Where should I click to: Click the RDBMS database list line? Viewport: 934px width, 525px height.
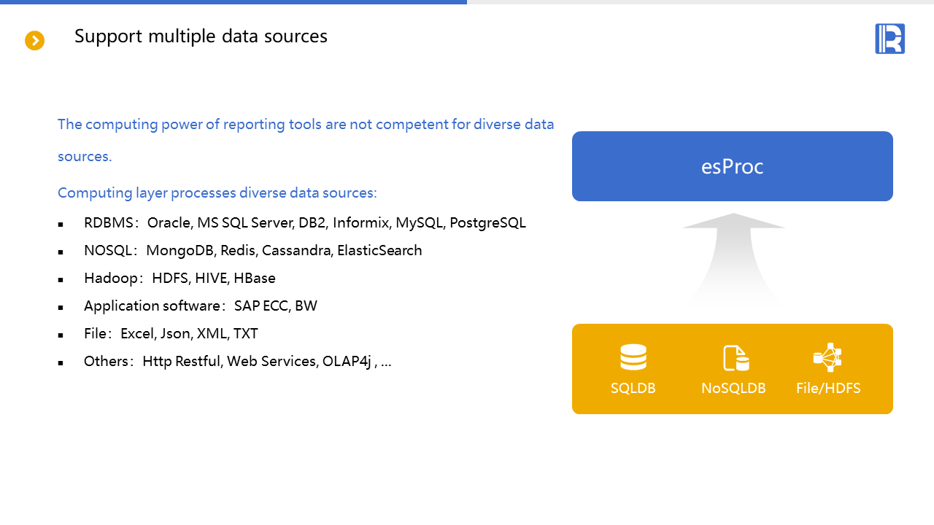304,223
